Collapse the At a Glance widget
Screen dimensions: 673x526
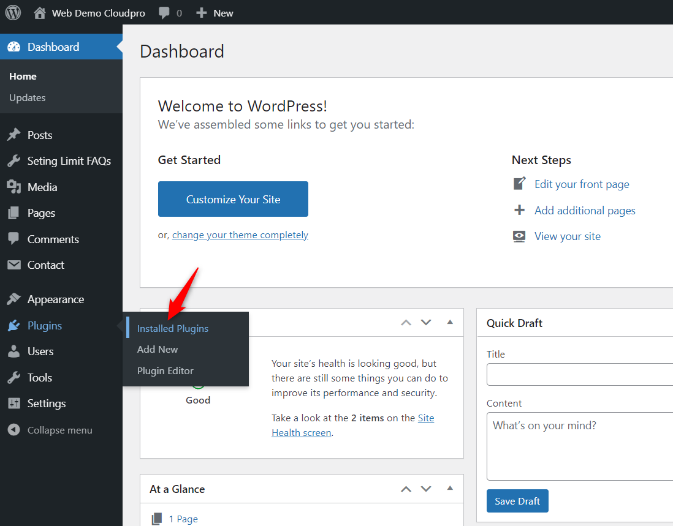451,489
